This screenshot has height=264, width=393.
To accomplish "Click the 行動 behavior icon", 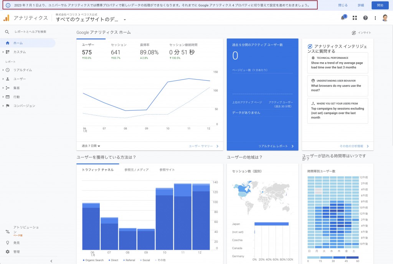I will pyautogui.click(x=8, y=97).
